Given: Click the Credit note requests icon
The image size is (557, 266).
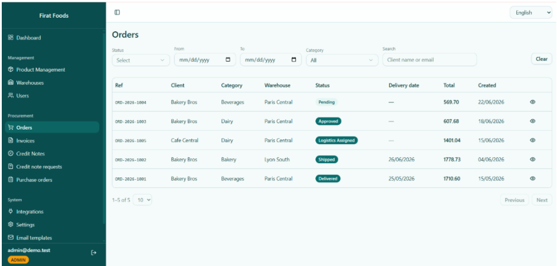Looking at the screenshot, I should click(11, 167).
